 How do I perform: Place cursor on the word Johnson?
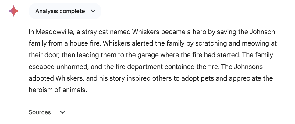(x=262, y=32)
